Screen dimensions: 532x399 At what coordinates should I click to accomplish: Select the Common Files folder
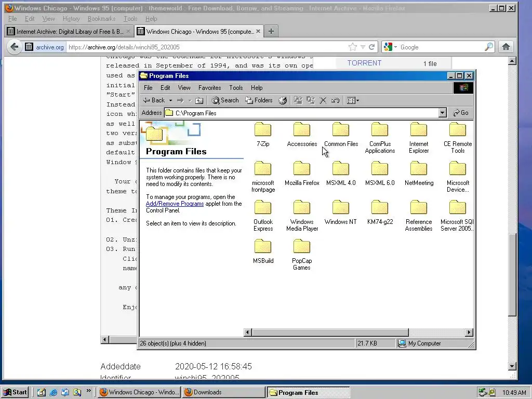(341, 135)
